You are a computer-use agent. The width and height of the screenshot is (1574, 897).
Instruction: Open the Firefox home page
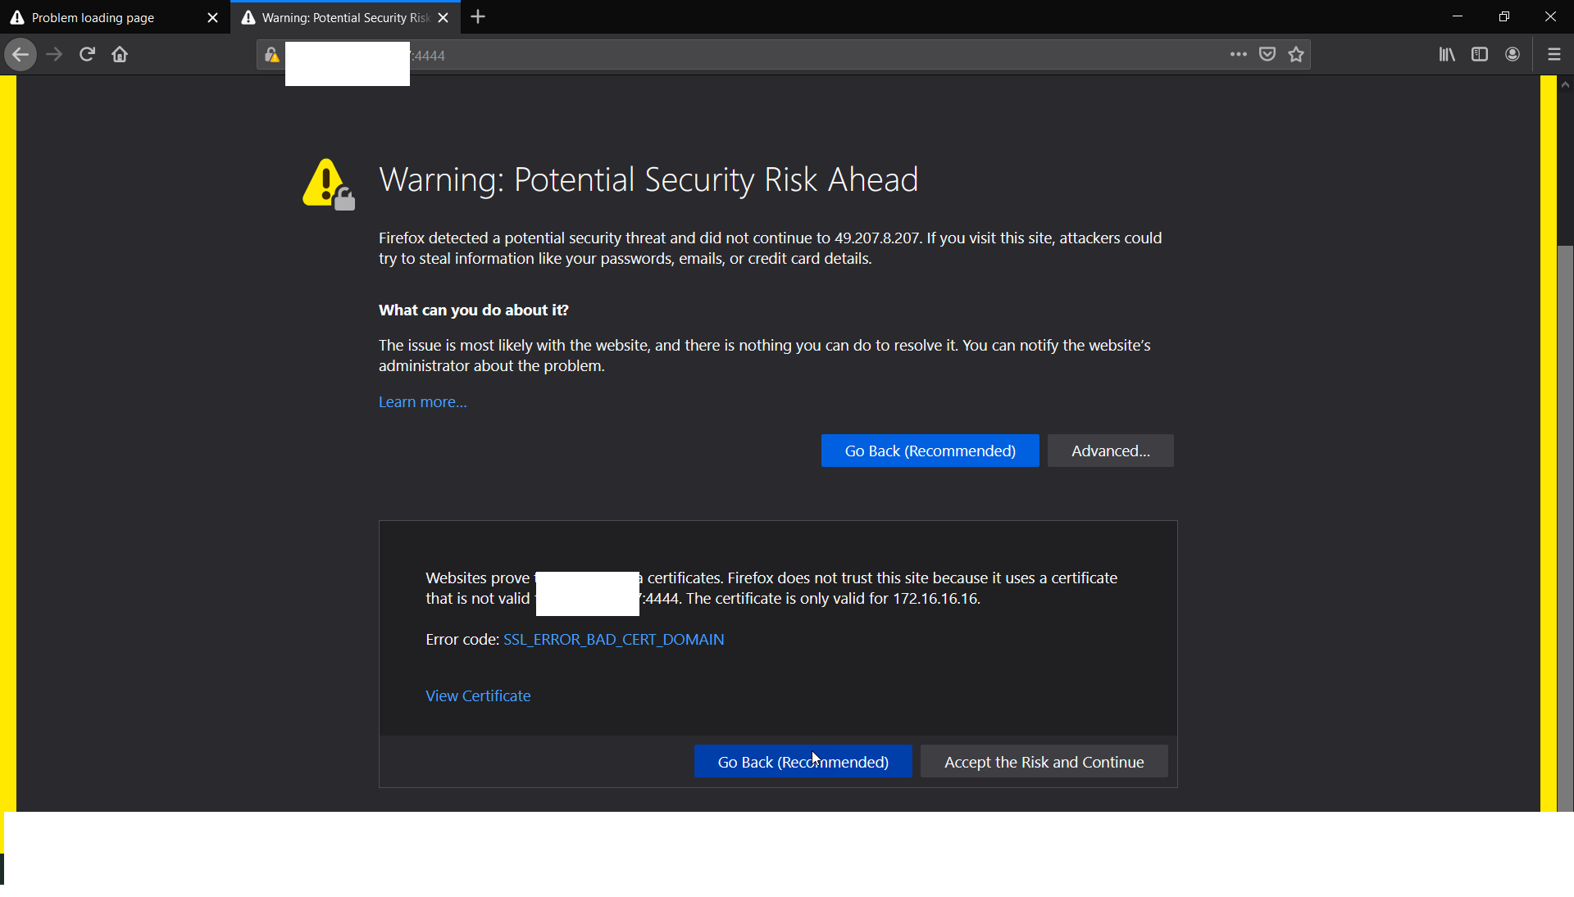click(x=120, y=55)
